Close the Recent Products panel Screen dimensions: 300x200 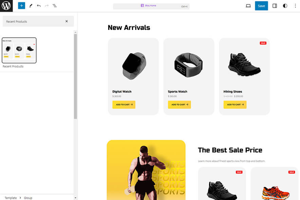pyautogui.click(x=67, y=21)
